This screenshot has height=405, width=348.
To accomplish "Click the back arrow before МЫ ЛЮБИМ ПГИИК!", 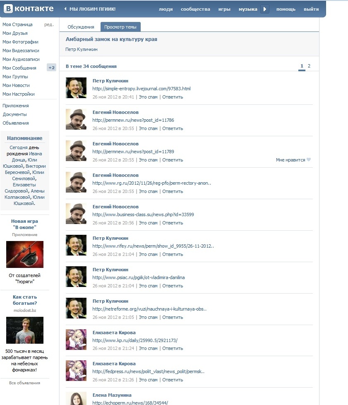I will pyautogui.click(x=65, y=9).
